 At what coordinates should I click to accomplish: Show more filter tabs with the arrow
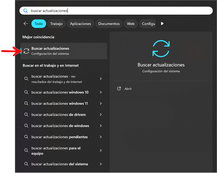tap(162, 24)
